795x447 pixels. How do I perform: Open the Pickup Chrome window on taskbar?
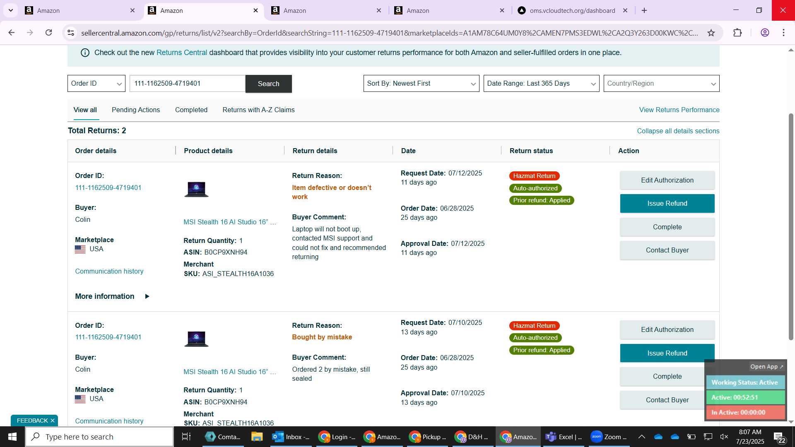pyautogui.click(x=428, y=437)
